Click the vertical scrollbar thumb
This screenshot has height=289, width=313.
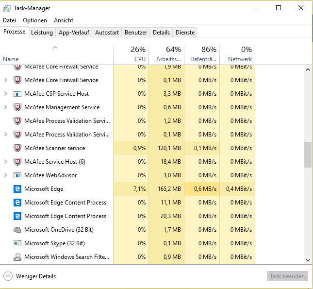[308, 154]
